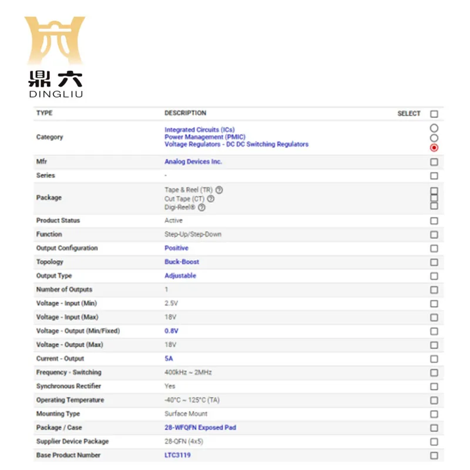
Task: Check the Output Type checkbox
Action: [434, 276]
